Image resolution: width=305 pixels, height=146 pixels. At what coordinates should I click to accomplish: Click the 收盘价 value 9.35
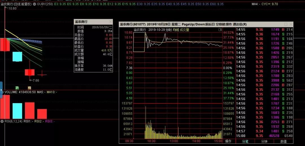(x=109, y=47)
